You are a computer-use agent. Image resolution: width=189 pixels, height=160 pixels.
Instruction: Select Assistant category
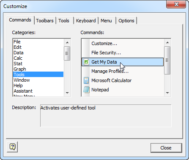click(38, 91)
